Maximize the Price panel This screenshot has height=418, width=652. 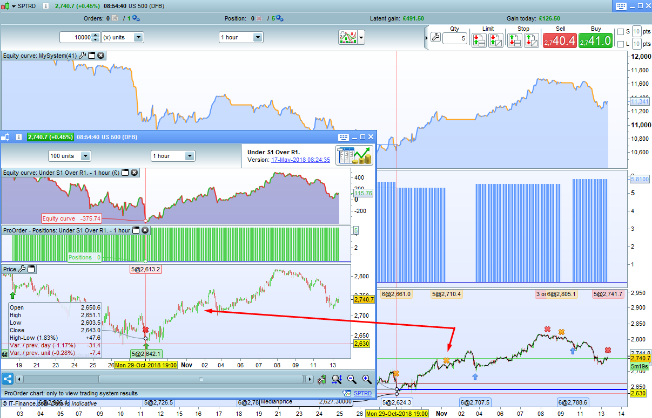[31, 269]
